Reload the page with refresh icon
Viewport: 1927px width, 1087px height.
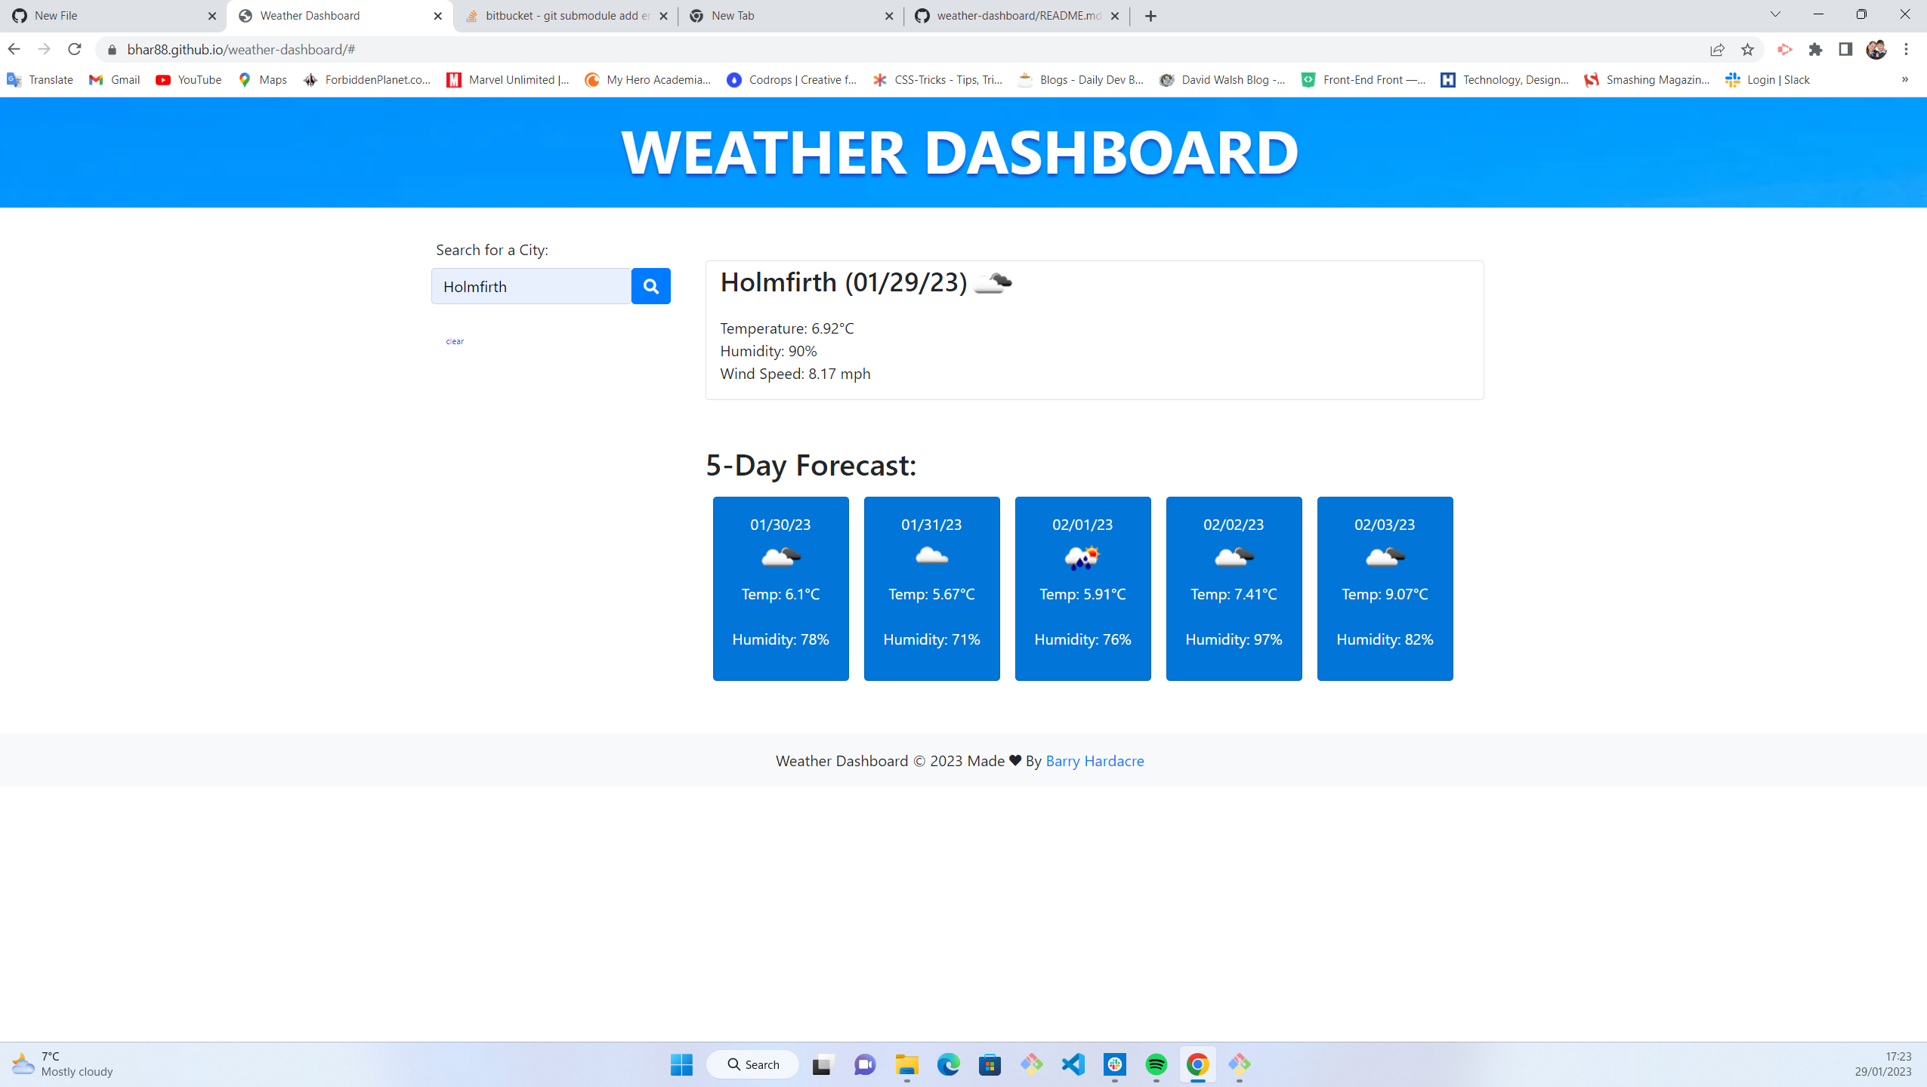(x=74, y=49)
